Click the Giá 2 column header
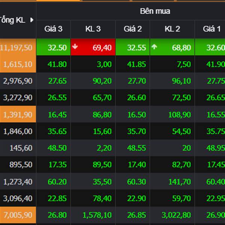The width and height of the screenshot is (225, 225). pyautogui.click(x=133, y=29)
